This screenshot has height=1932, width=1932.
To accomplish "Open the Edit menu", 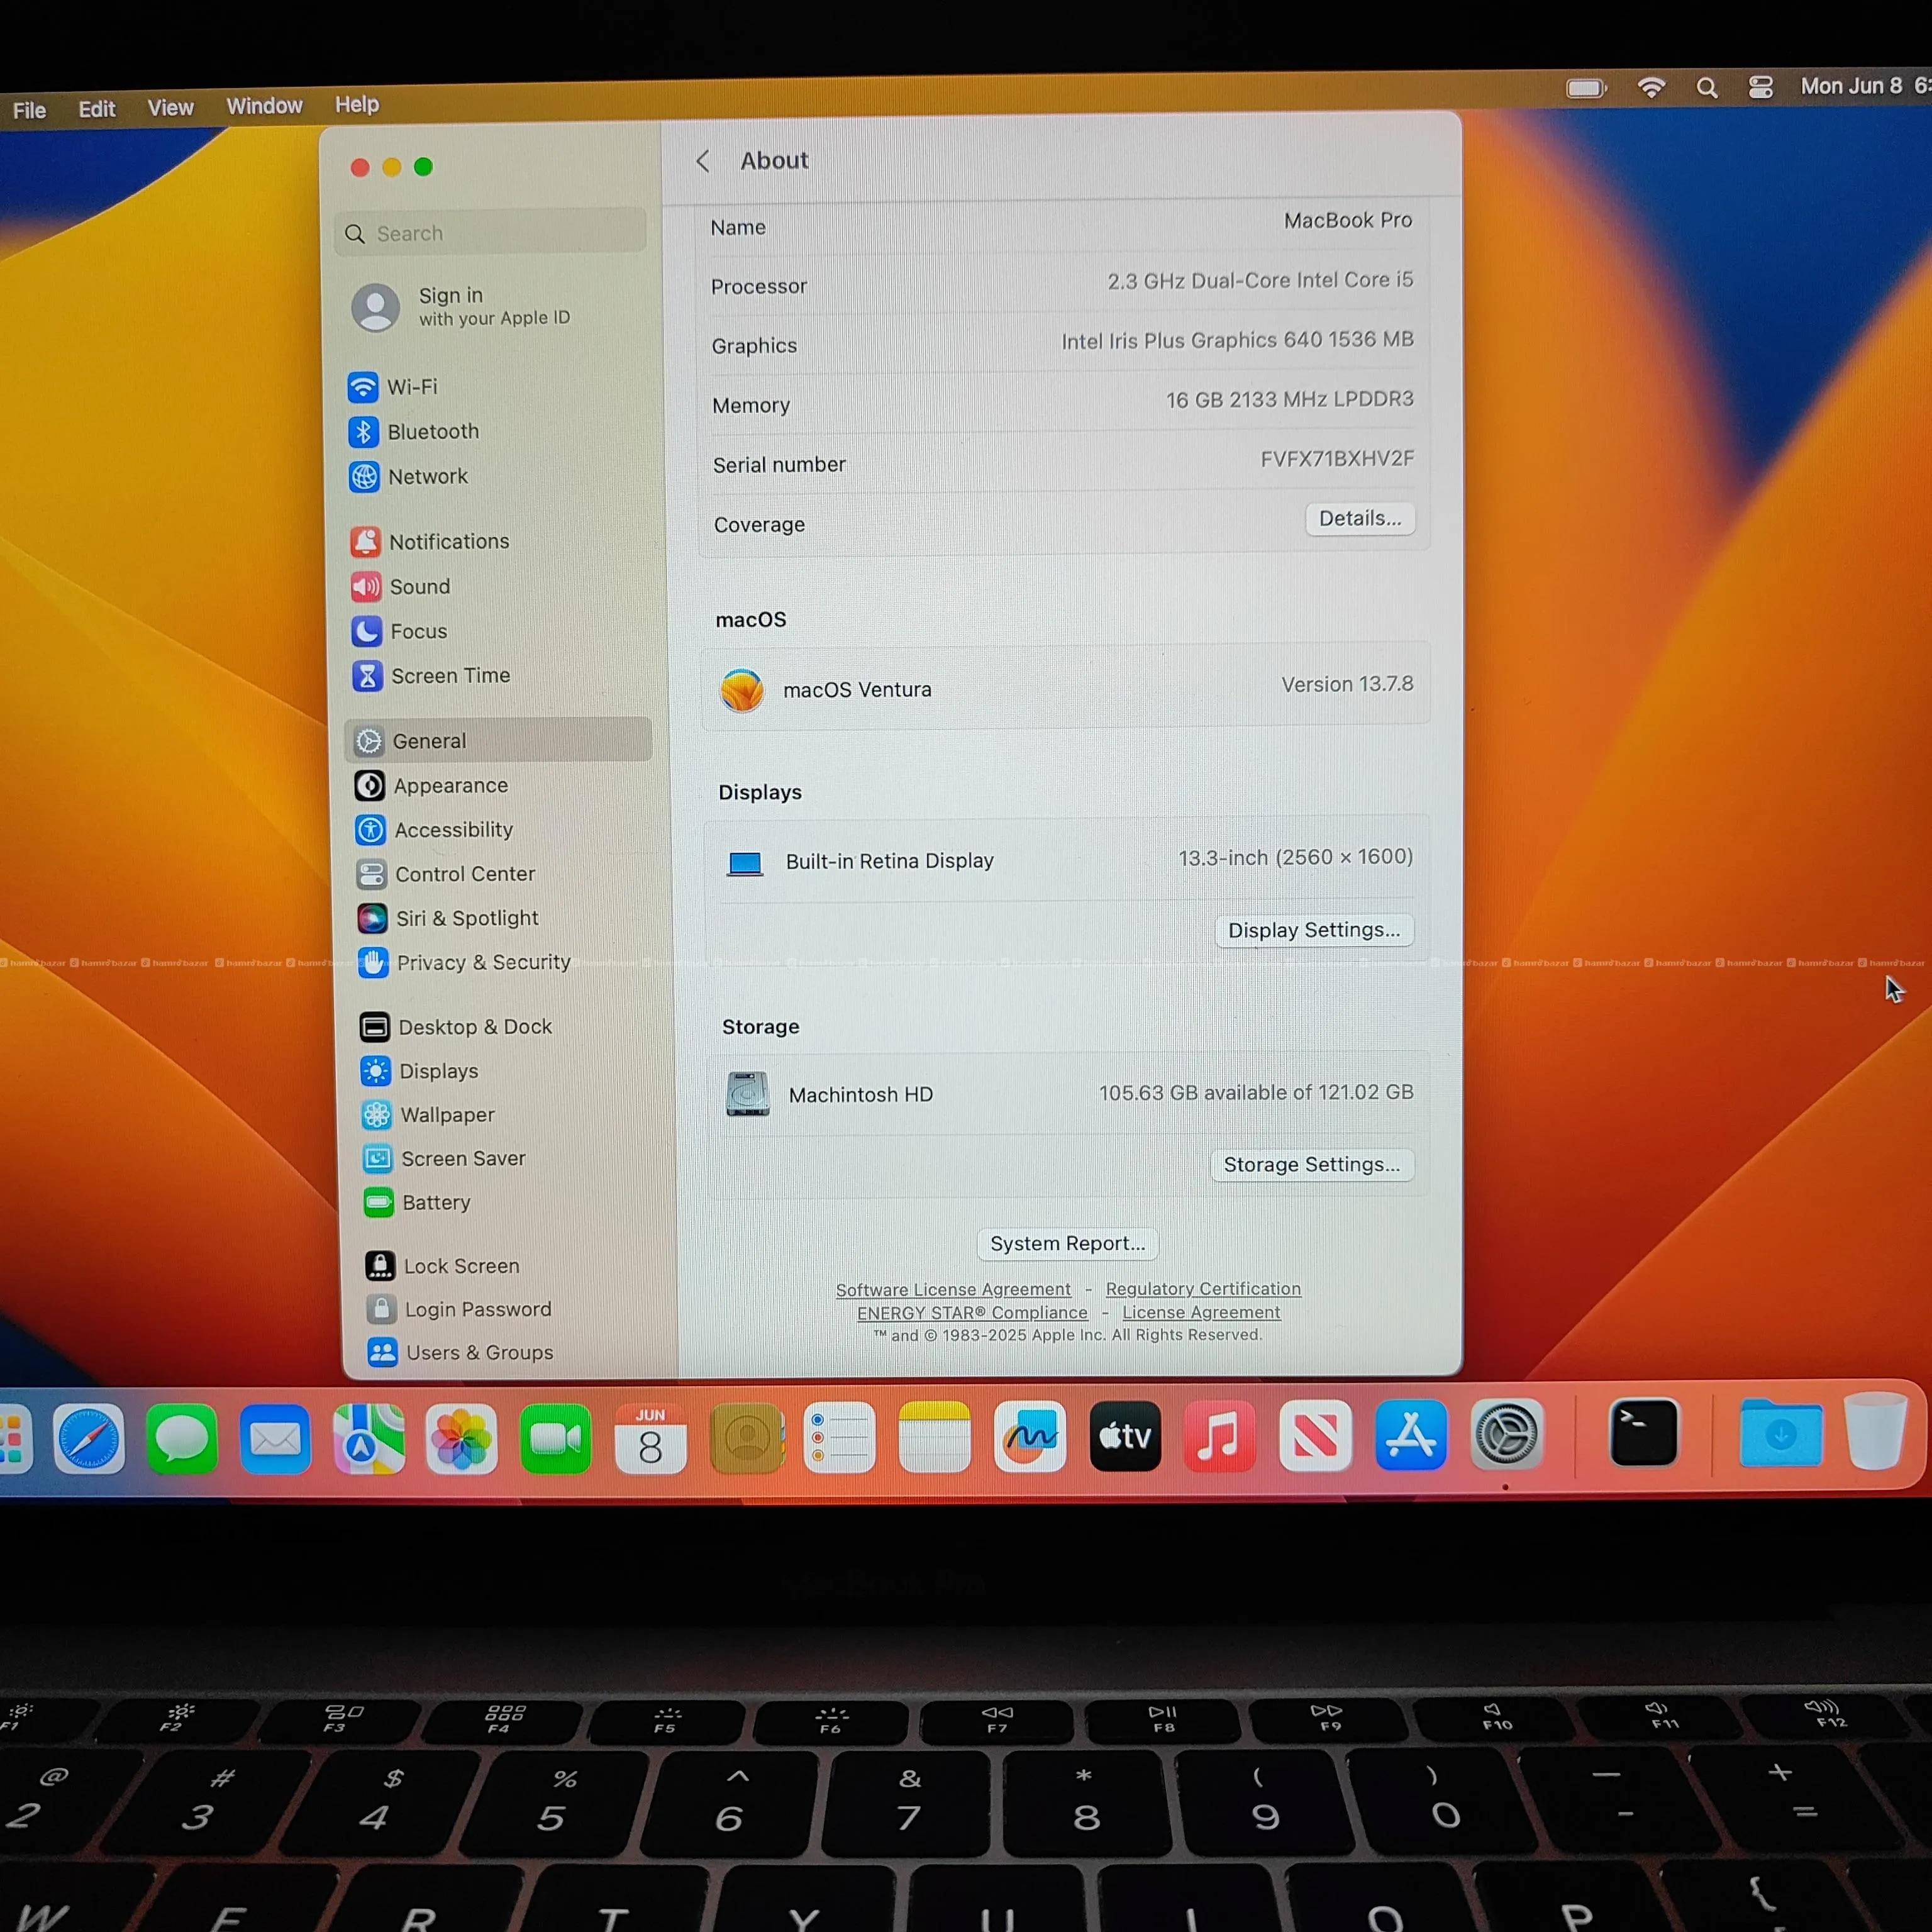I will (97, 109).
